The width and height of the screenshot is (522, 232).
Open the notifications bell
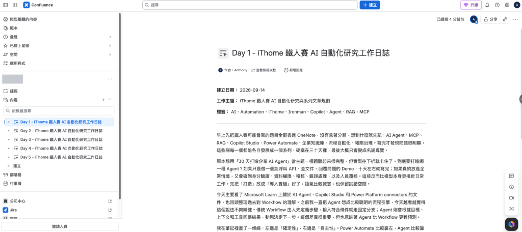pos(487,5)
